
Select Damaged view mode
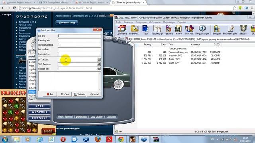pyautogui.click(x=111, y=117)
